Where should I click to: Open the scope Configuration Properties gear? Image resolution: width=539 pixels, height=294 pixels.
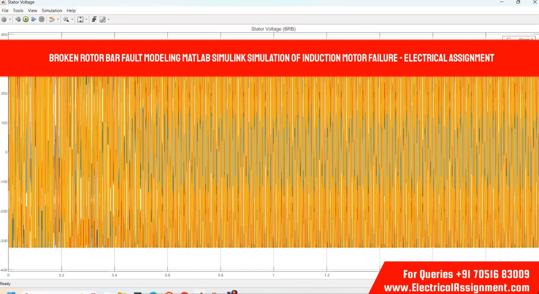[4, 19]
